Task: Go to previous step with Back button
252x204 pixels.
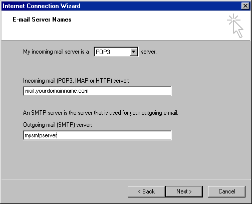Action: coord(146,191)
